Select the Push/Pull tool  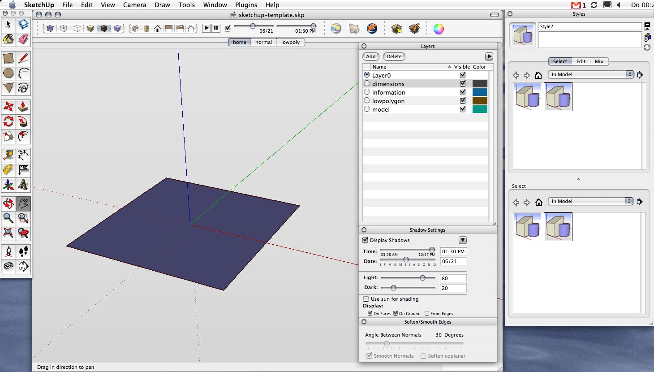pyautogui.click(x=23, y=107)
